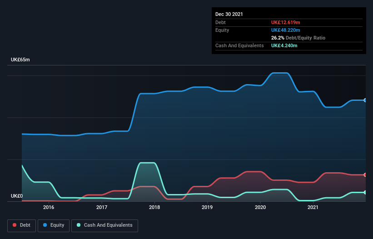Image resolution: width=373 pixels, height=239 pixels.
Task: Toggle the Debt legend button
Action: (x=22, y=225)
